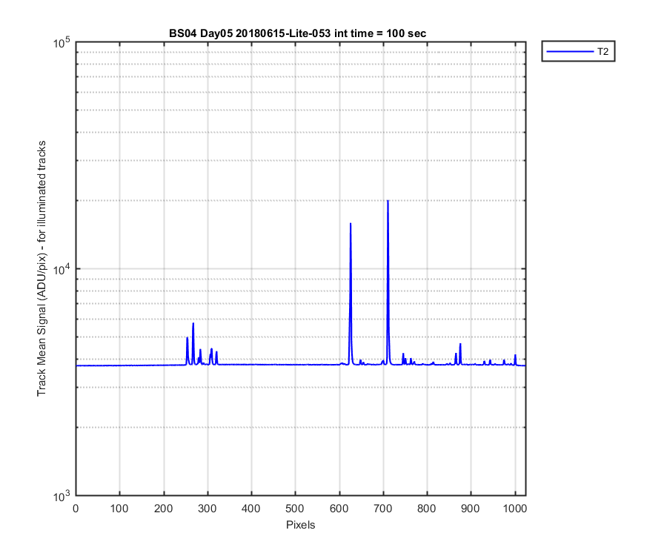Click the flat baseline near pixel 450
The image size is (667, 556).
273,365
